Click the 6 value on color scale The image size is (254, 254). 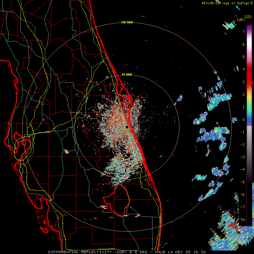(244, 44)
